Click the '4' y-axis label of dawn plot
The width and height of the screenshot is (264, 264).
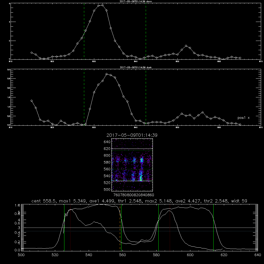pyautogui.click(x=10, y=22)
